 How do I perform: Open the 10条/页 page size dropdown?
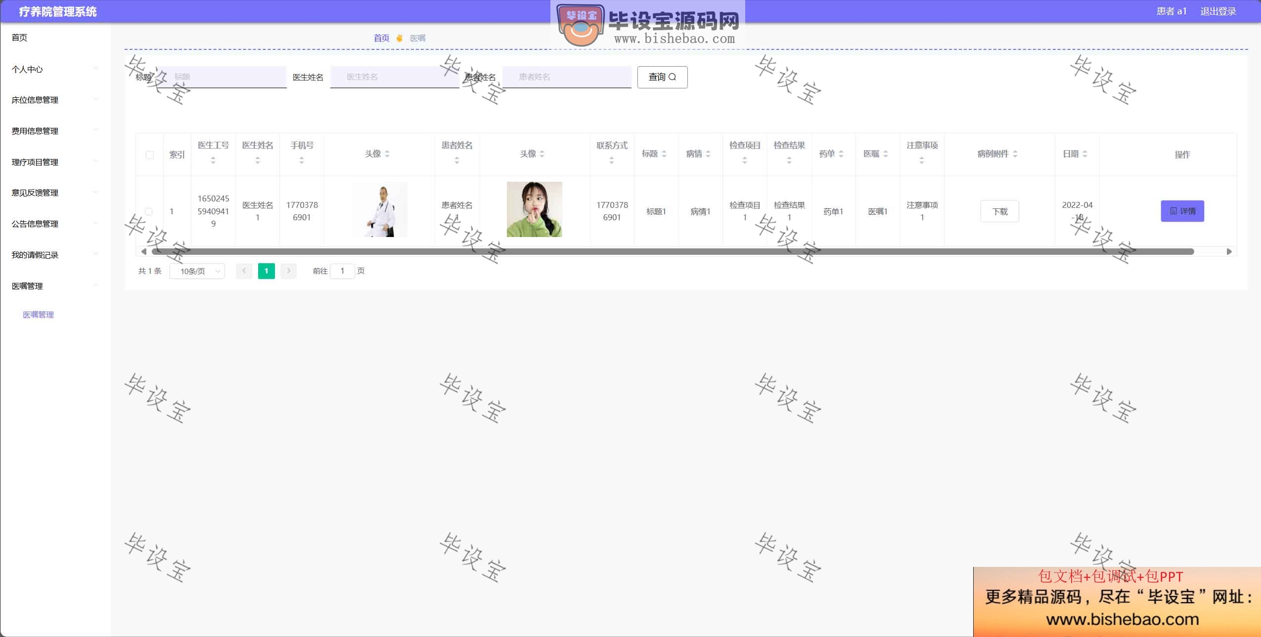(x=197, y=271)
